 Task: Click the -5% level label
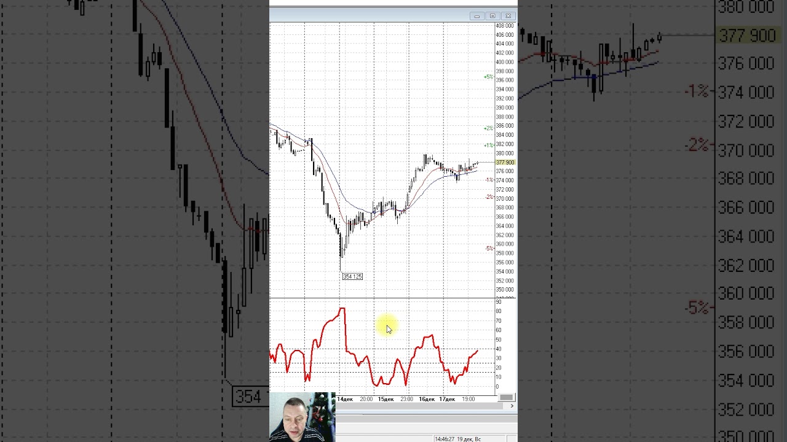pos(489,249)
